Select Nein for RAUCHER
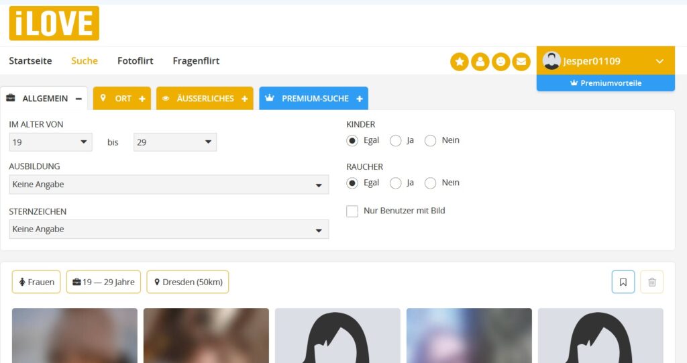 point(430,183)
